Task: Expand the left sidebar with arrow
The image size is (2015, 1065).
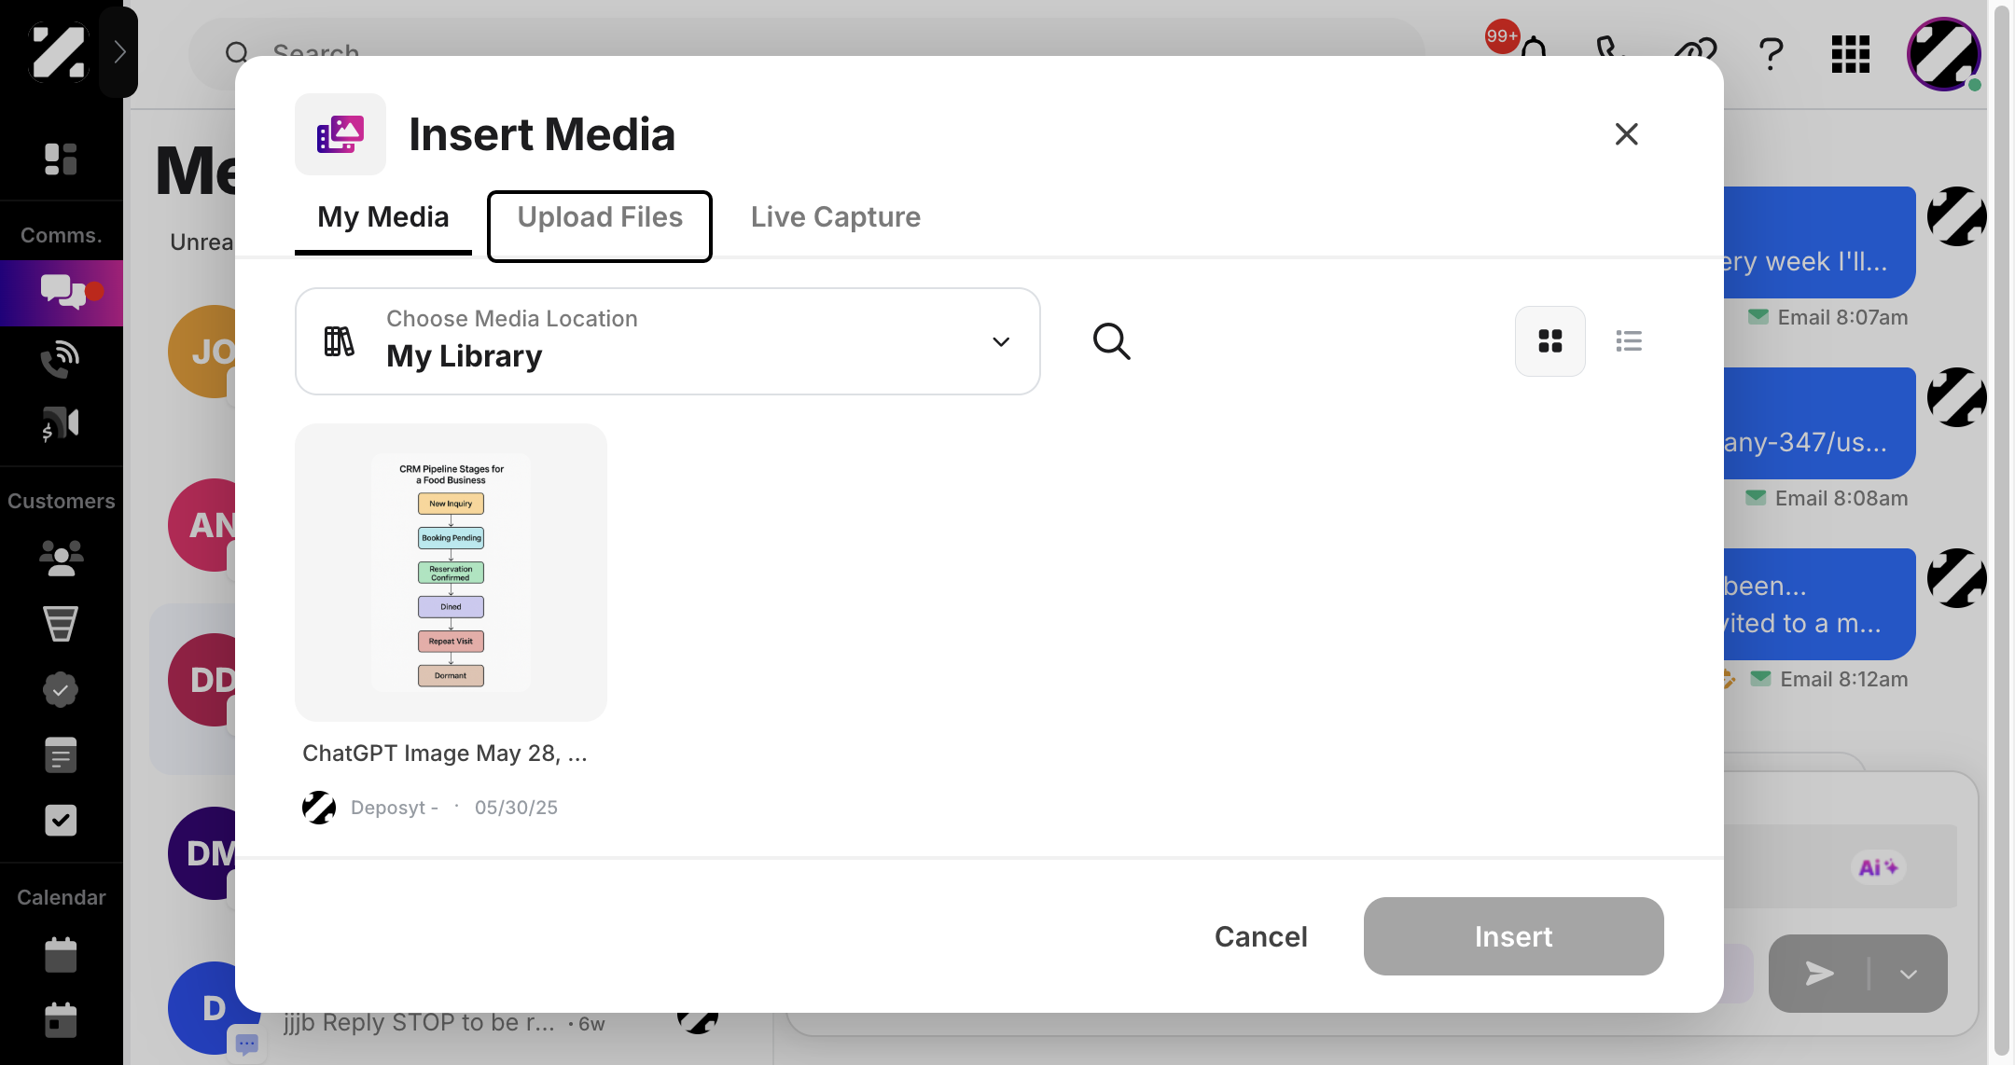Action: pyautogui.click(x=118, y=52)
